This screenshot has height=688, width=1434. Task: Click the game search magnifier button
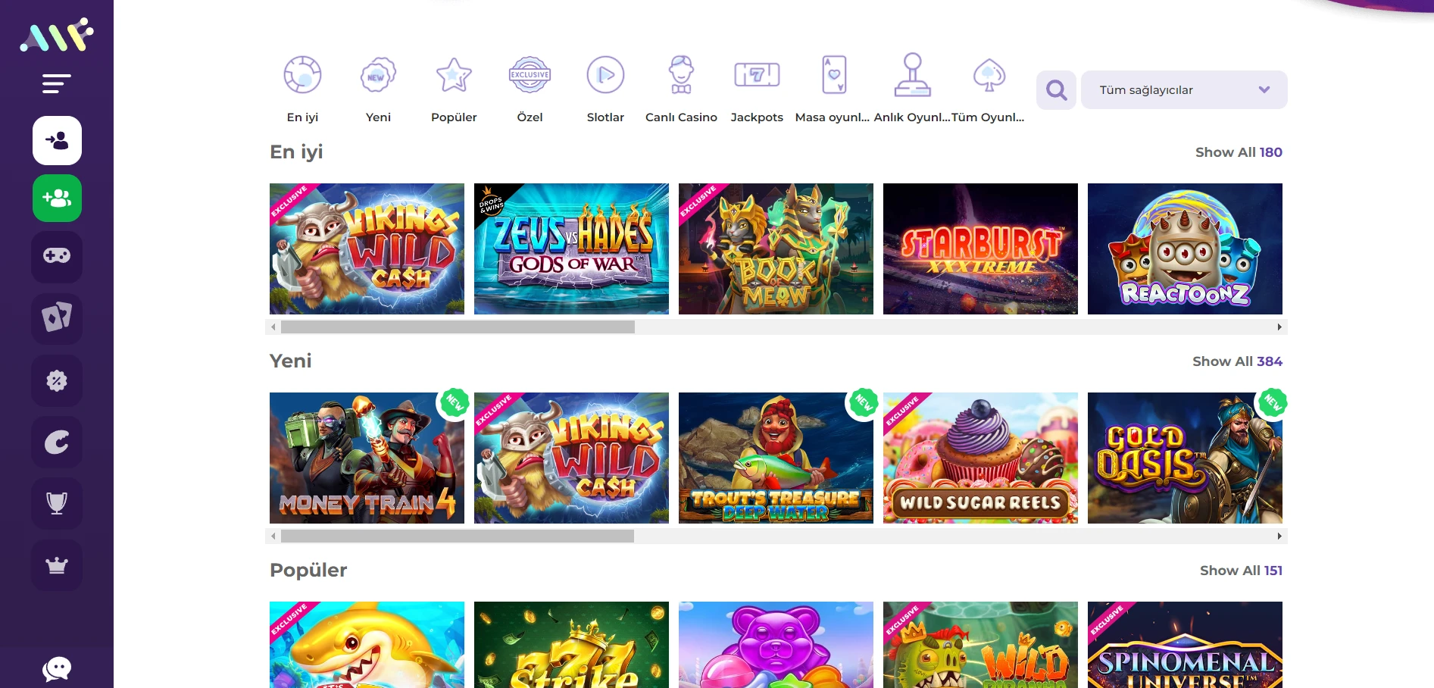(1056, 90)
